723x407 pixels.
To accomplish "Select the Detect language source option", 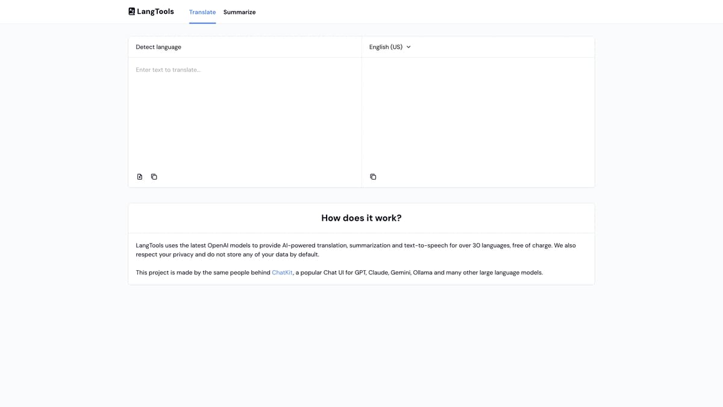I will point(158,47).
